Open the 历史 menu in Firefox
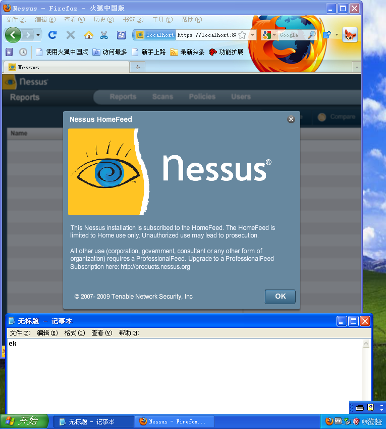The image size is (386, 429). (x=104, y=20)
